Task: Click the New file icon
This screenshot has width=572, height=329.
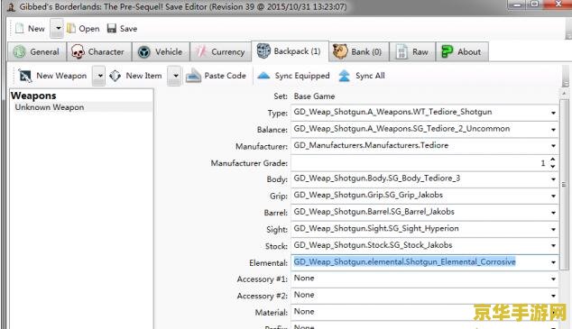Action: point(19,29)
